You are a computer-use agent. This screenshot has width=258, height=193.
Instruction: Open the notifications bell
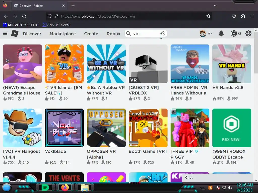pyautogui.click(x=221, y=33)
